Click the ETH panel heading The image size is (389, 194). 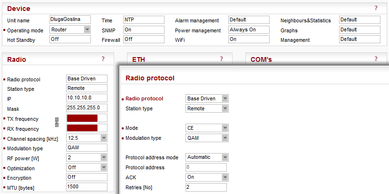click(138, 59)
